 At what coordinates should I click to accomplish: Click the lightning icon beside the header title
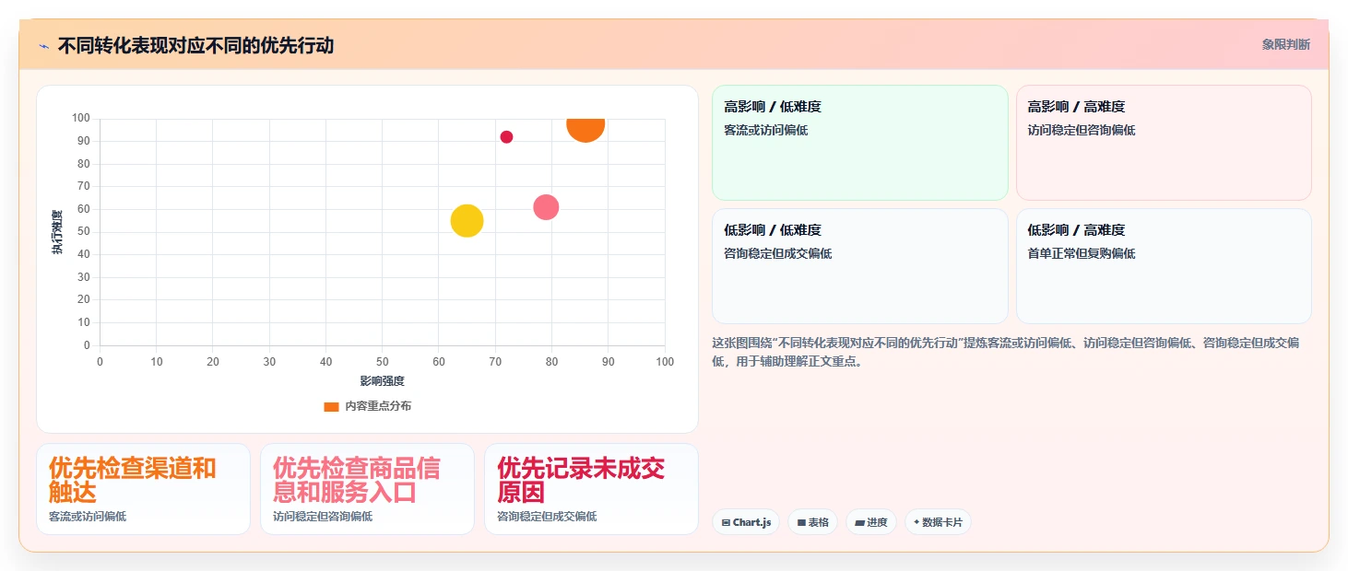[43, 46]
